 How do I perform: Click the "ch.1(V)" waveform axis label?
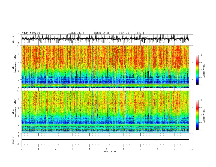13,39
